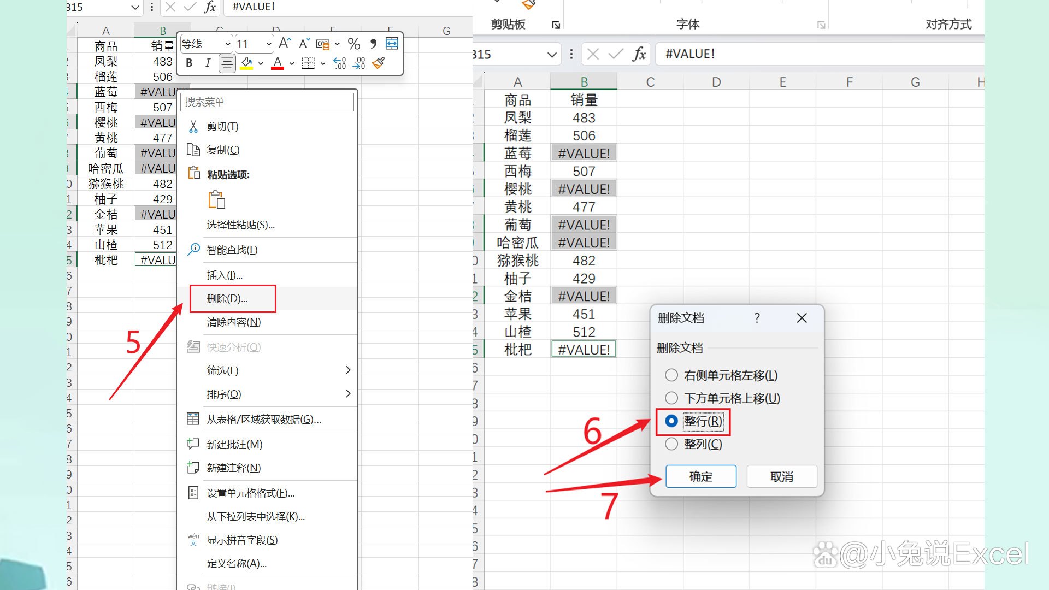
Task: Click the large paste icon under paste options
Action: [217, 199]
